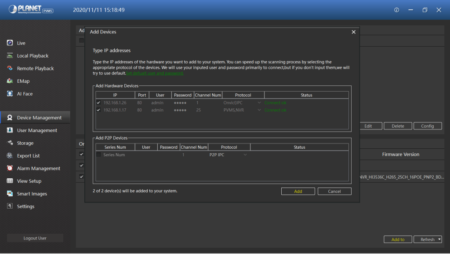Restore down the PVMS window

[425, 10]
